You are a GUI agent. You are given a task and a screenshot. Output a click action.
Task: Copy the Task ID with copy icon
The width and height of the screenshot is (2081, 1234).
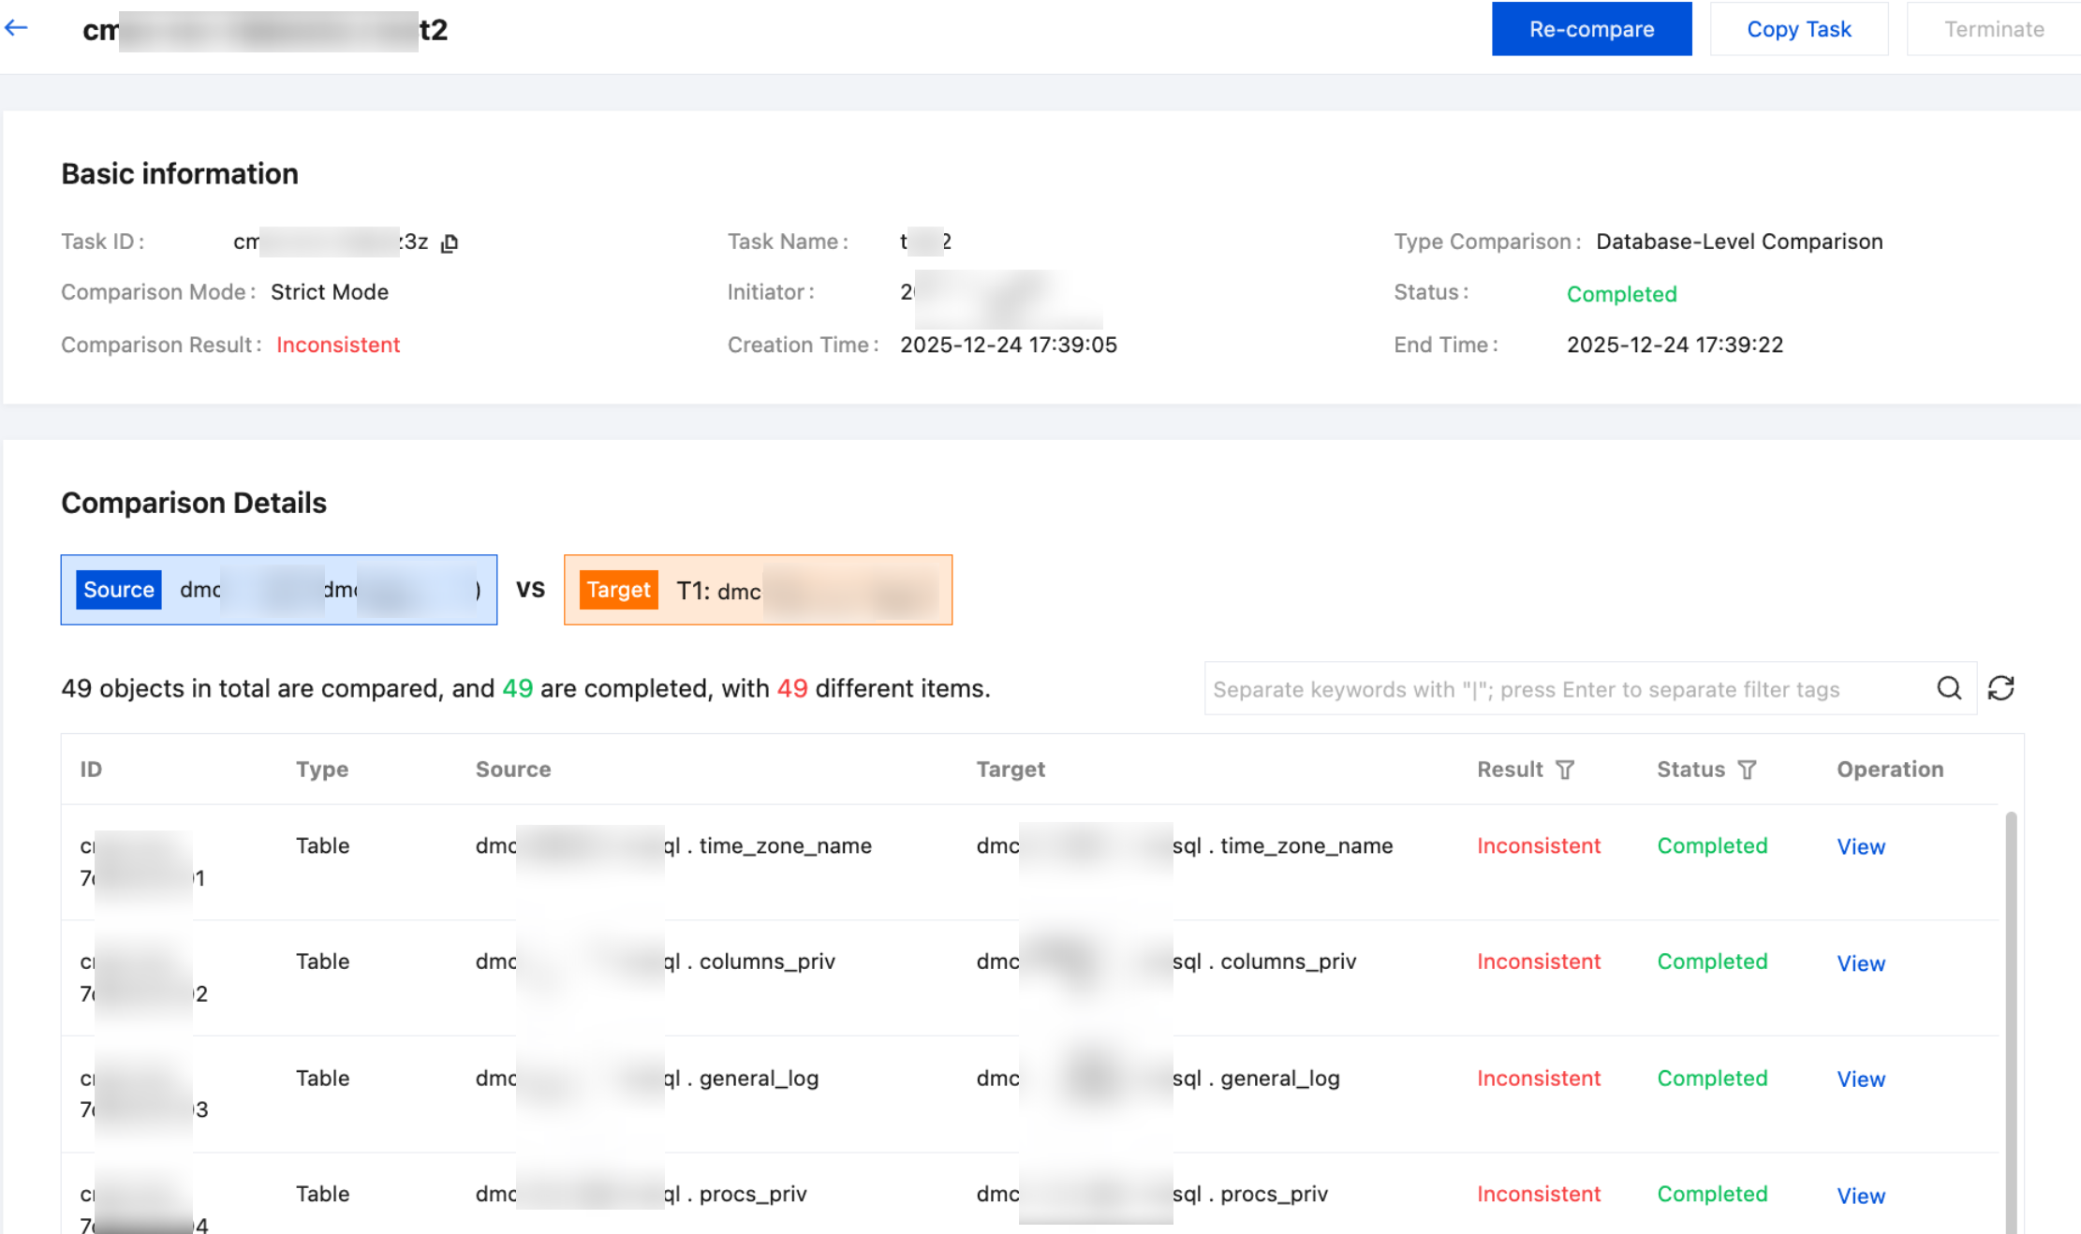pyautogui.click(x=450, y=243)
